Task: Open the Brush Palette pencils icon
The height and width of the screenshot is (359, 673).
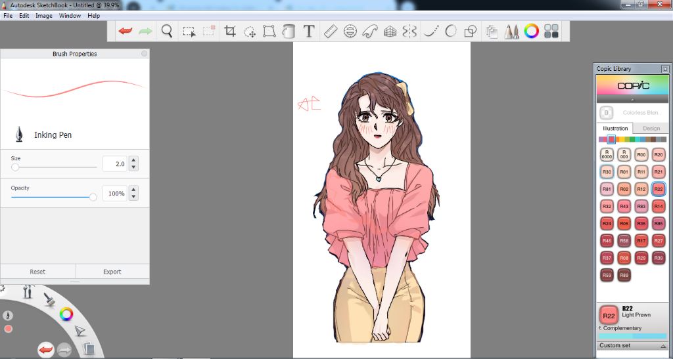Action: tap(511, 32)
